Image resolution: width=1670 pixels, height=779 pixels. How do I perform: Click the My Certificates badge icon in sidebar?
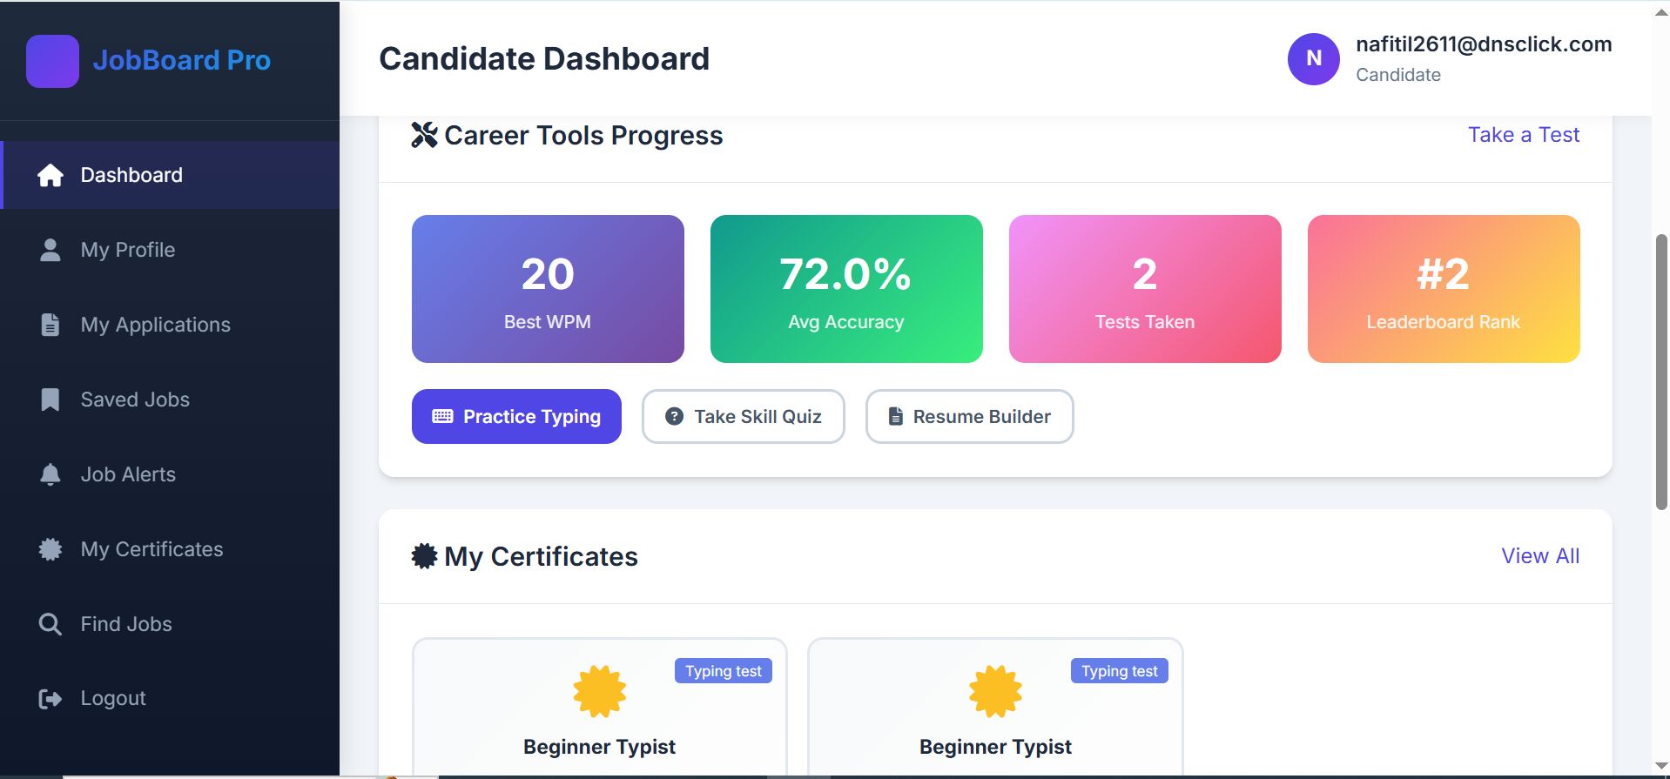[x=51, y=550]
